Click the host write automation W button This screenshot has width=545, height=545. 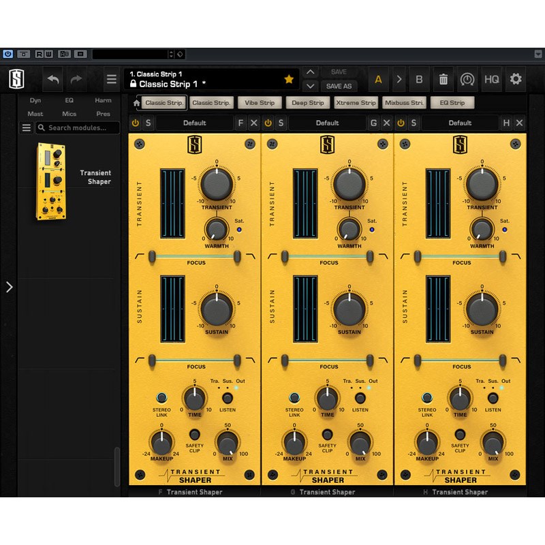[48, 54]
